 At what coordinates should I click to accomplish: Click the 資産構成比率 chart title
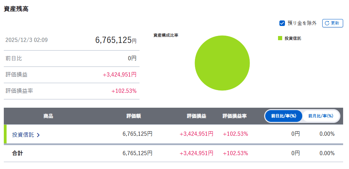tap(165, 35)
